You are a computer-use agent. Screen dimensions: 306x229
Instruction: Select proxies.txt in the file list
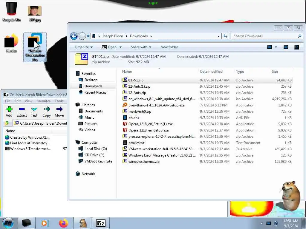pos(207,143)
